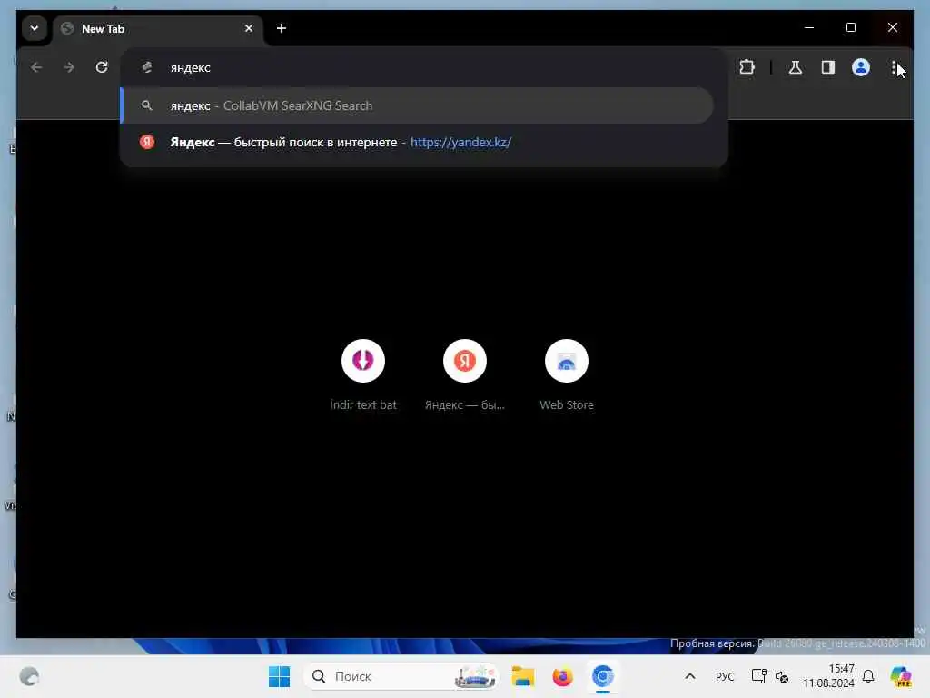This screenshot has width=930, height=698.
Task: Open the Web Store shortcut
Action: coord(567,375)
